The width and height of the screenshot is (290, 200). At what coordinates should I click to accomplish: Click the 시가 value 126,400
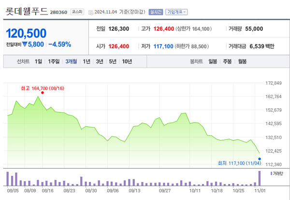[x=119, y=46]
